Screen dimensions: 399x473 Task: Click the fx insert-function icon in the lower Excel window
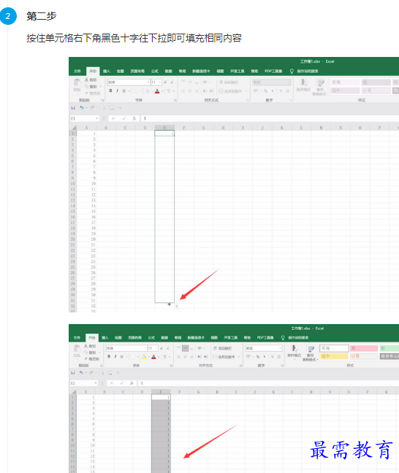pyautogui.click(x=132, y=383)
